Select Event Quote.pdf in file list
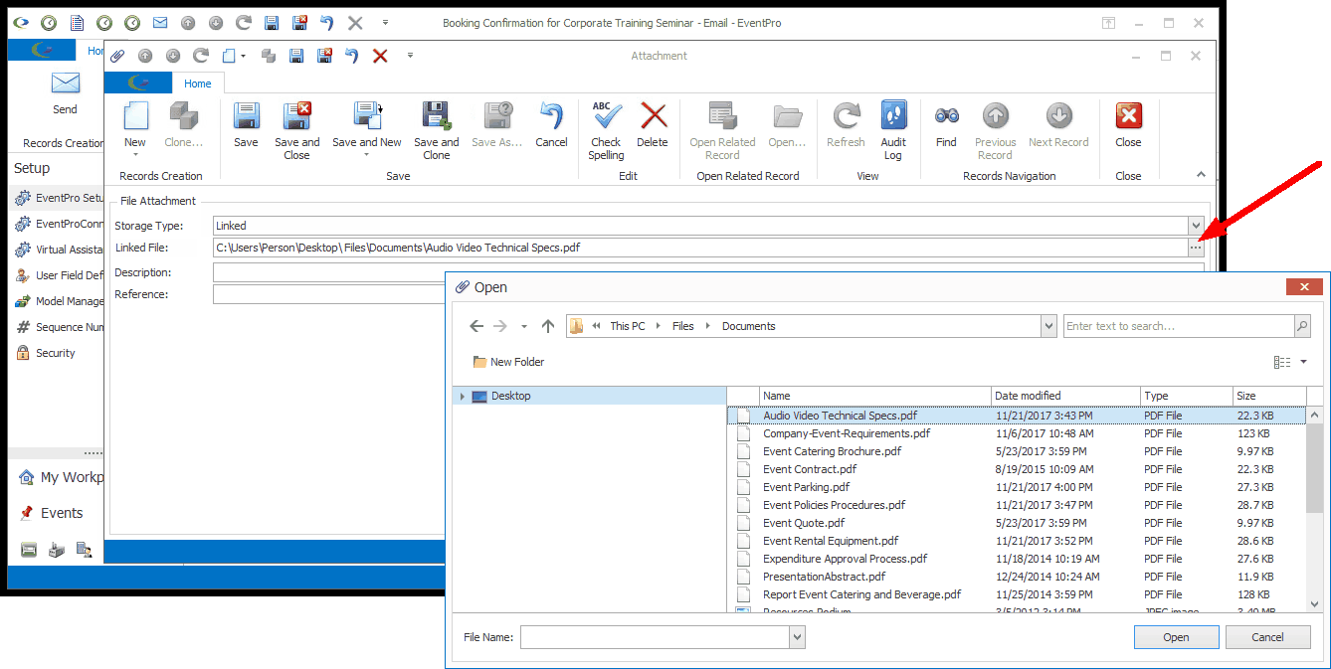The width and height of the screenshot is (1331, 669). 1016,523
